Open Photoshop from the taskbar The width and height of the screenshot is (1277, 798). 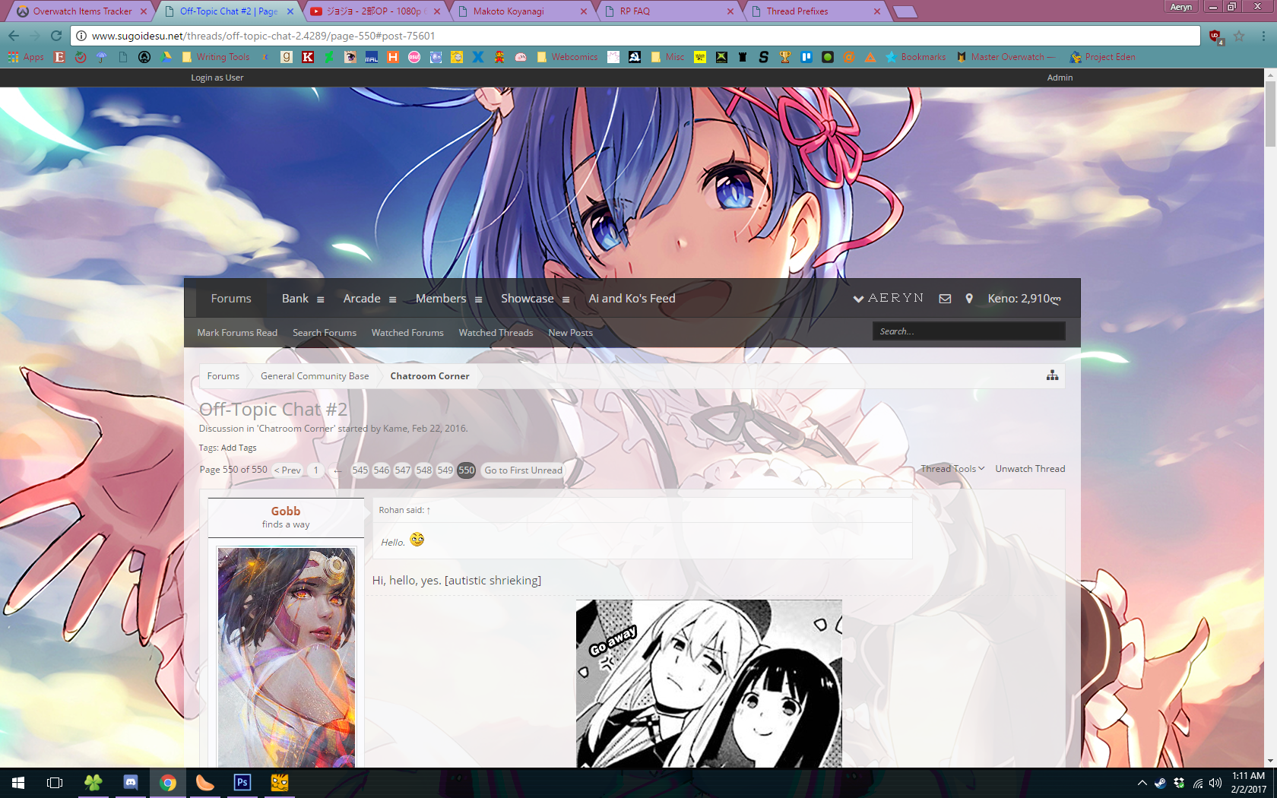pos(242,782)
